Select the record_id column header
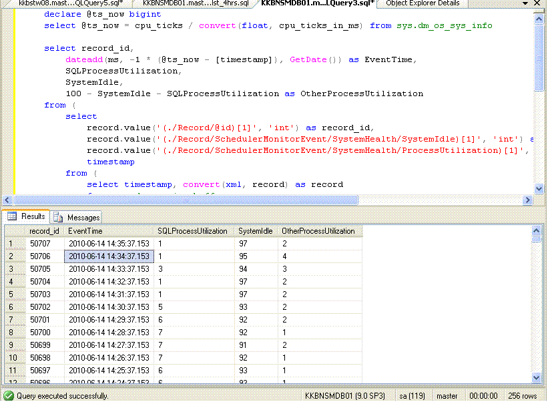Screen dimensions: 550x402 43,230
